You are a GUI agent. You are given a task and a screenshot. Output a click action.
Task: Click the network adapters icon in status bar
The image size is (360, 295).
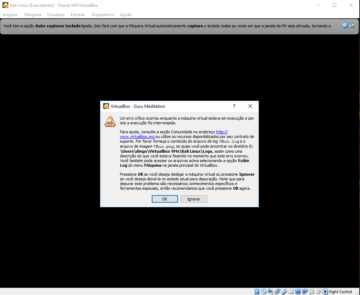277,291
